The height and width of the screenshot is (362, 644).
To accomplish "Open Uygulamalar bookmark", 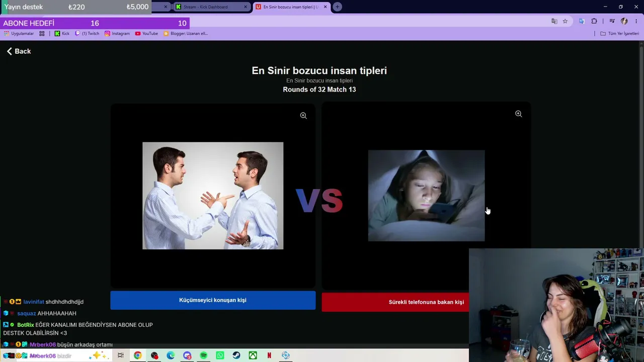I will 19,34.
